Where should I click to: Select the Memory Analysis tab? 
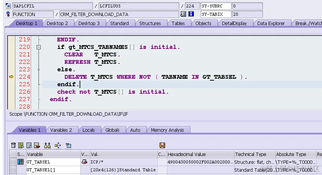click(167, 130)
